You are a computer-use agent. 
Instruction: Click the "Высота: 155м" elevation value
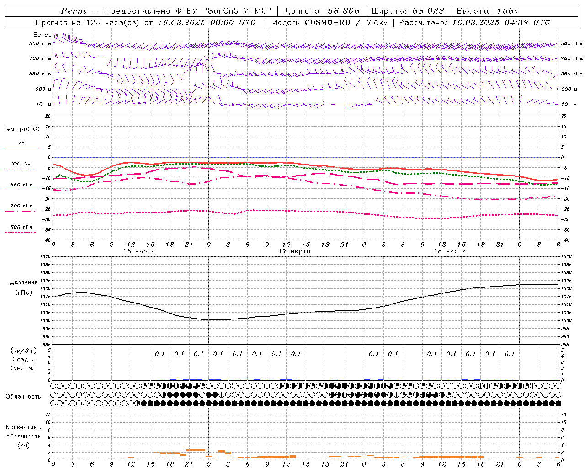488,11
